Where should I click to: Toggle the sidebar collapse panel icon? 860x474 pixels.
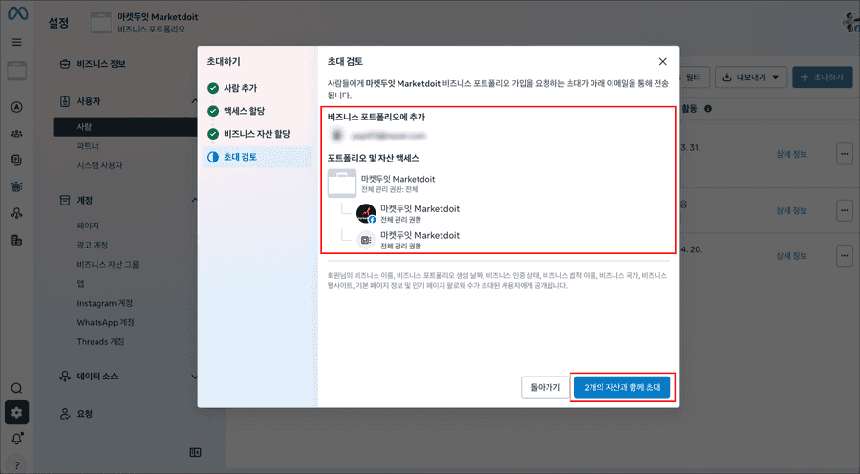click(195, 453)
